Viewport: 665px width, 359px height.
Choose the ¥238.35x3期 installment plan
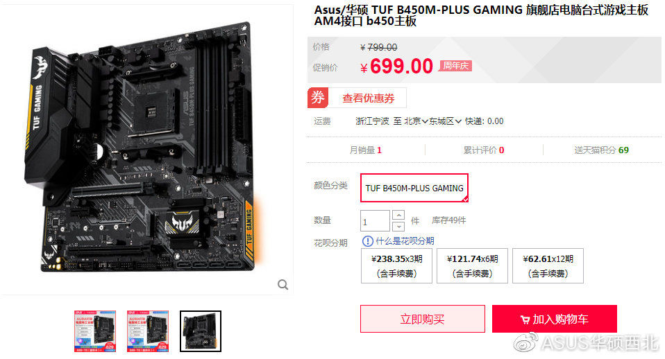(396, 266)
